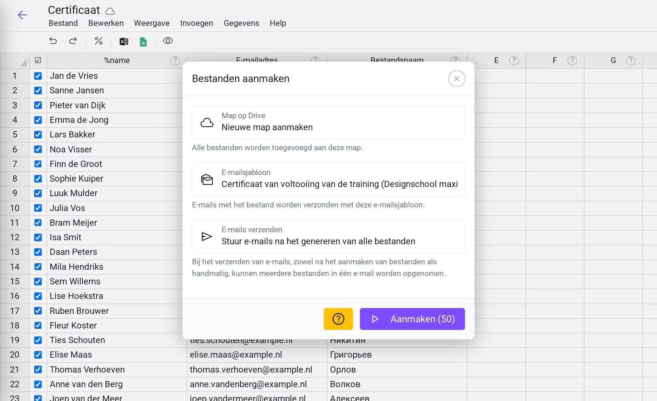Select the cell Sophie Kuiper
This screenshot has height=401, width=657.
(x=115, y=179)
